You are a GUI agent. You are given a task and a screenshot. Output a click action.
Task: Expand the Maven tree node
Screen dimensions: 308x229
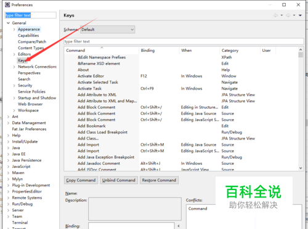coord(8,173)
